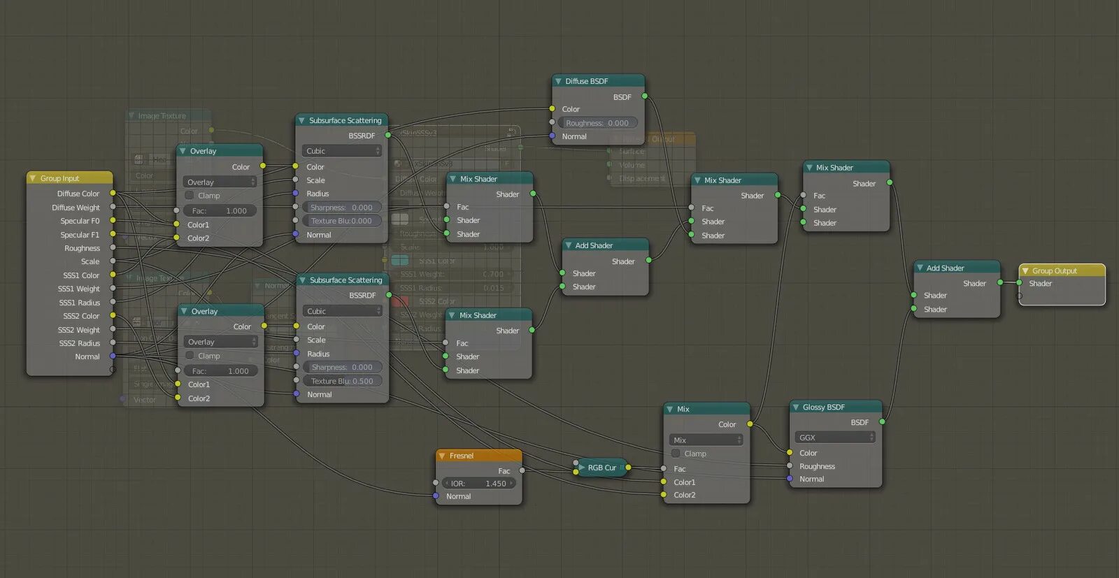The width and height of the screenshot is (1119, 578).
Task: Click the SSS2 Color socket on Group Input
Action: [113, 316]
